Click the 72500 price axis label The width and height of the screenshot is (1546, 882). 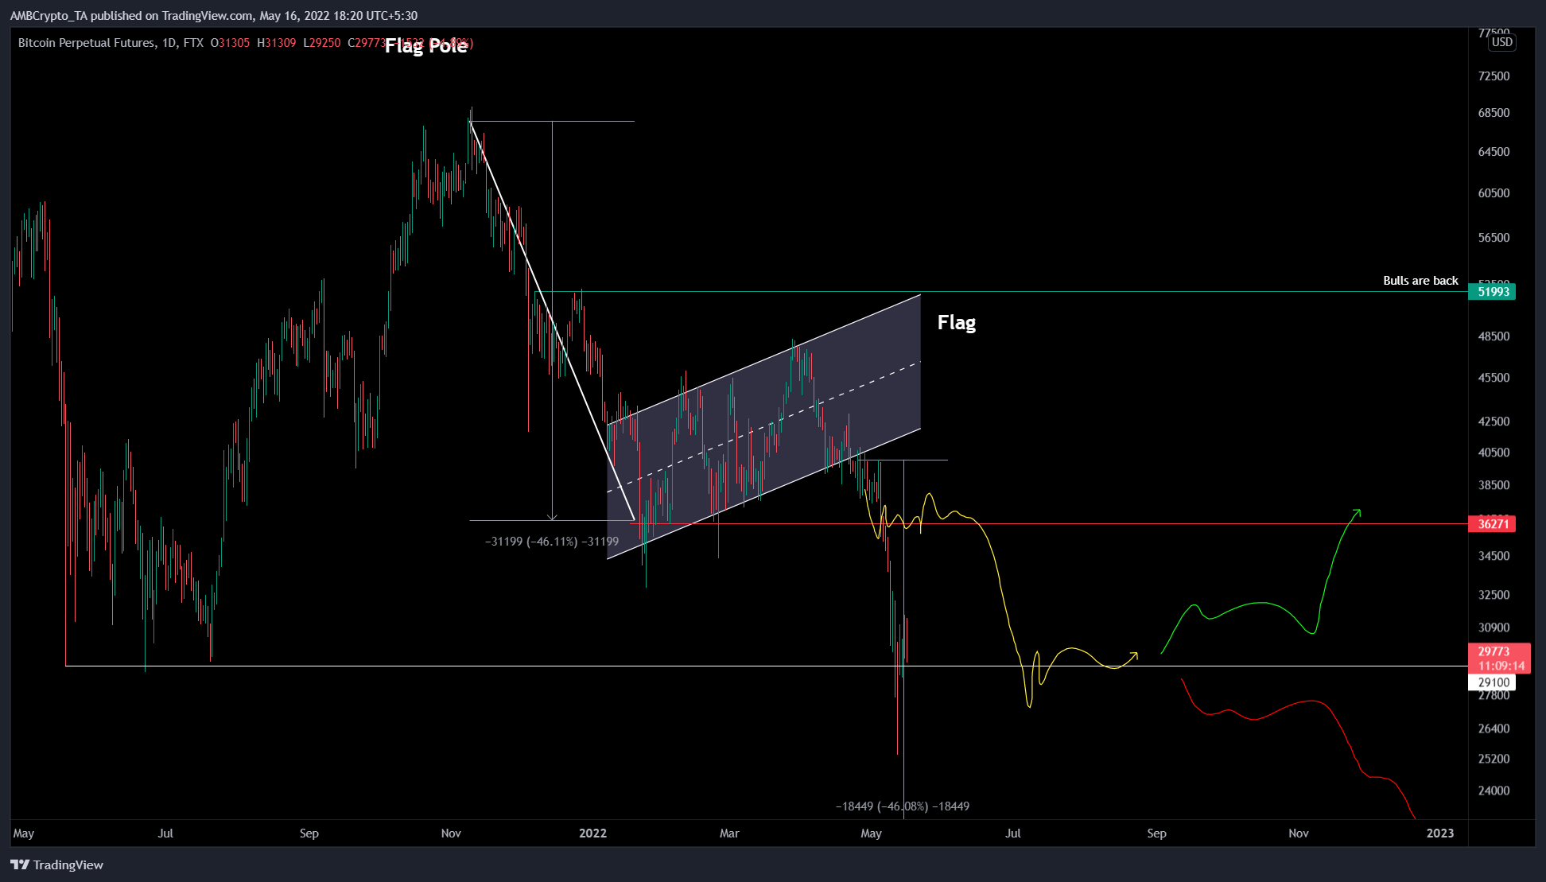tap(1494, 76)
